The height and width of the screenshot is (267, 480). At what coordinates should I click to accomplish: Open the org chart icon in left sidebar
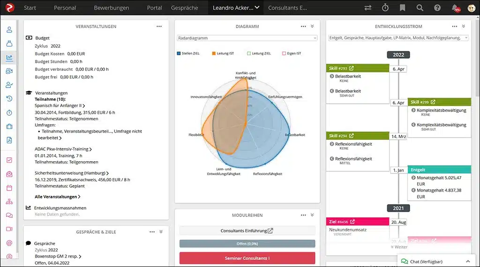(x=9, y=201)
